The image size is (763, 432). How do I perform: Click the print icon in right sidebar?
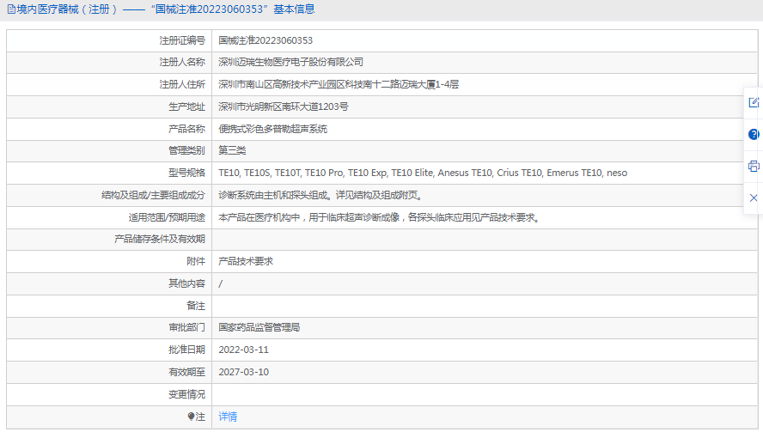754,166
